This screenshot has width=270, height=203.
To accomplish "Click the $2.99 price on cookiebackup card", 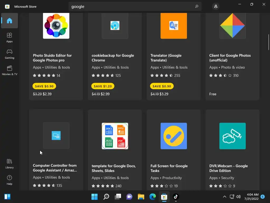I will point(105,94).
